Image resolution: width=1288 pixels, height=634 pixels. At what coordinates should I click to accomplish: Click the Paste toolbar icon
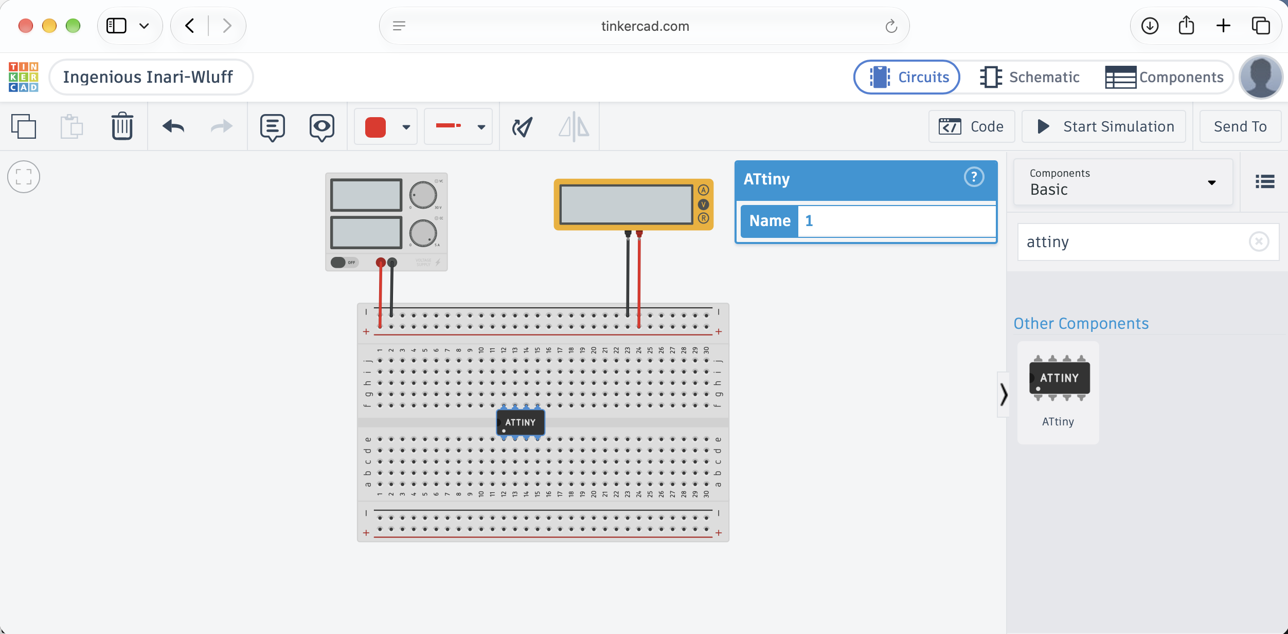click(71, 126)
